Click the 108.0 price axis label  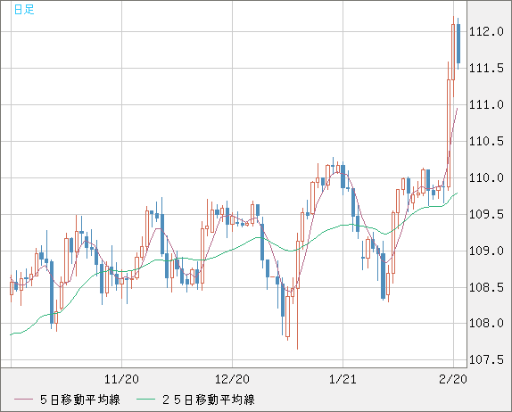click(486, 324)
